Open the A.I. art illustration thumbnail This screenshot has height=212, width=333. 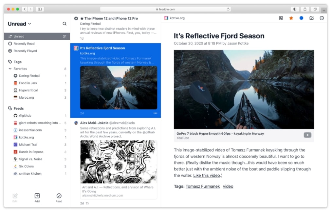pyautogui.click(x=119, y=162)
